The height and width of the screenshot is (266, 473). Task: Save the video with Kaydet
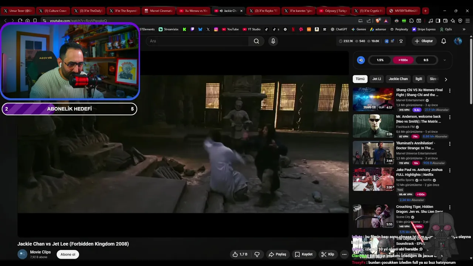(x=304, y=254)
